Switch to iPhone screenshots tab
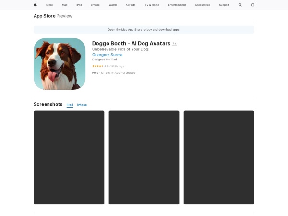Viewport: 288px width, 216px height. (82, 105)
